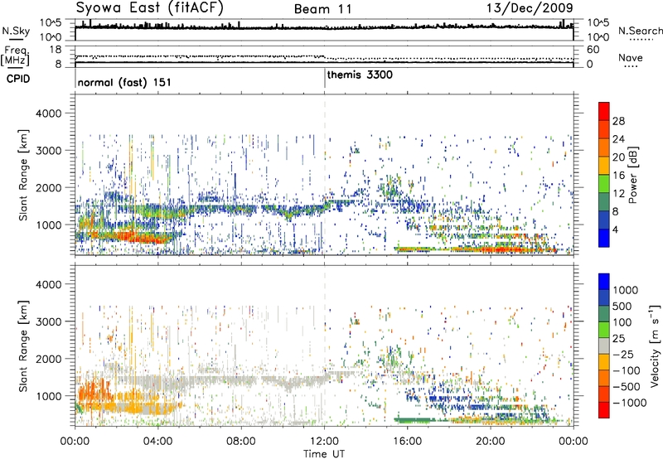Select the 'N.Sky' legend label

(16, 31)
